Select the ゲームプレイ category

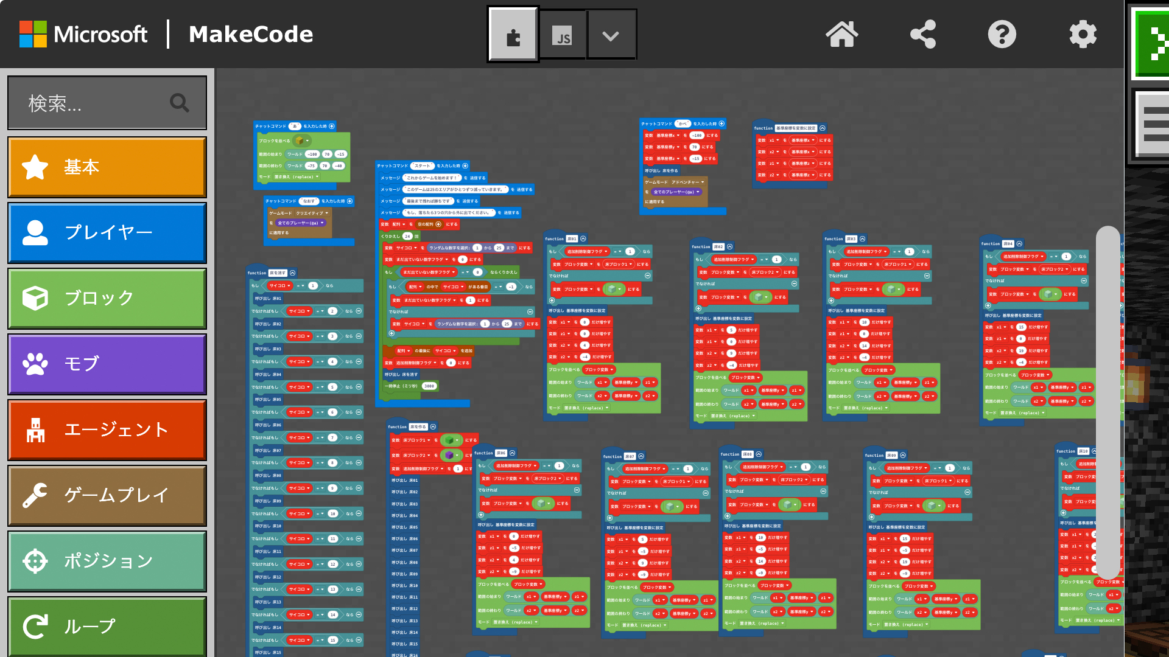pyautogui.click(x=107, y=495)
